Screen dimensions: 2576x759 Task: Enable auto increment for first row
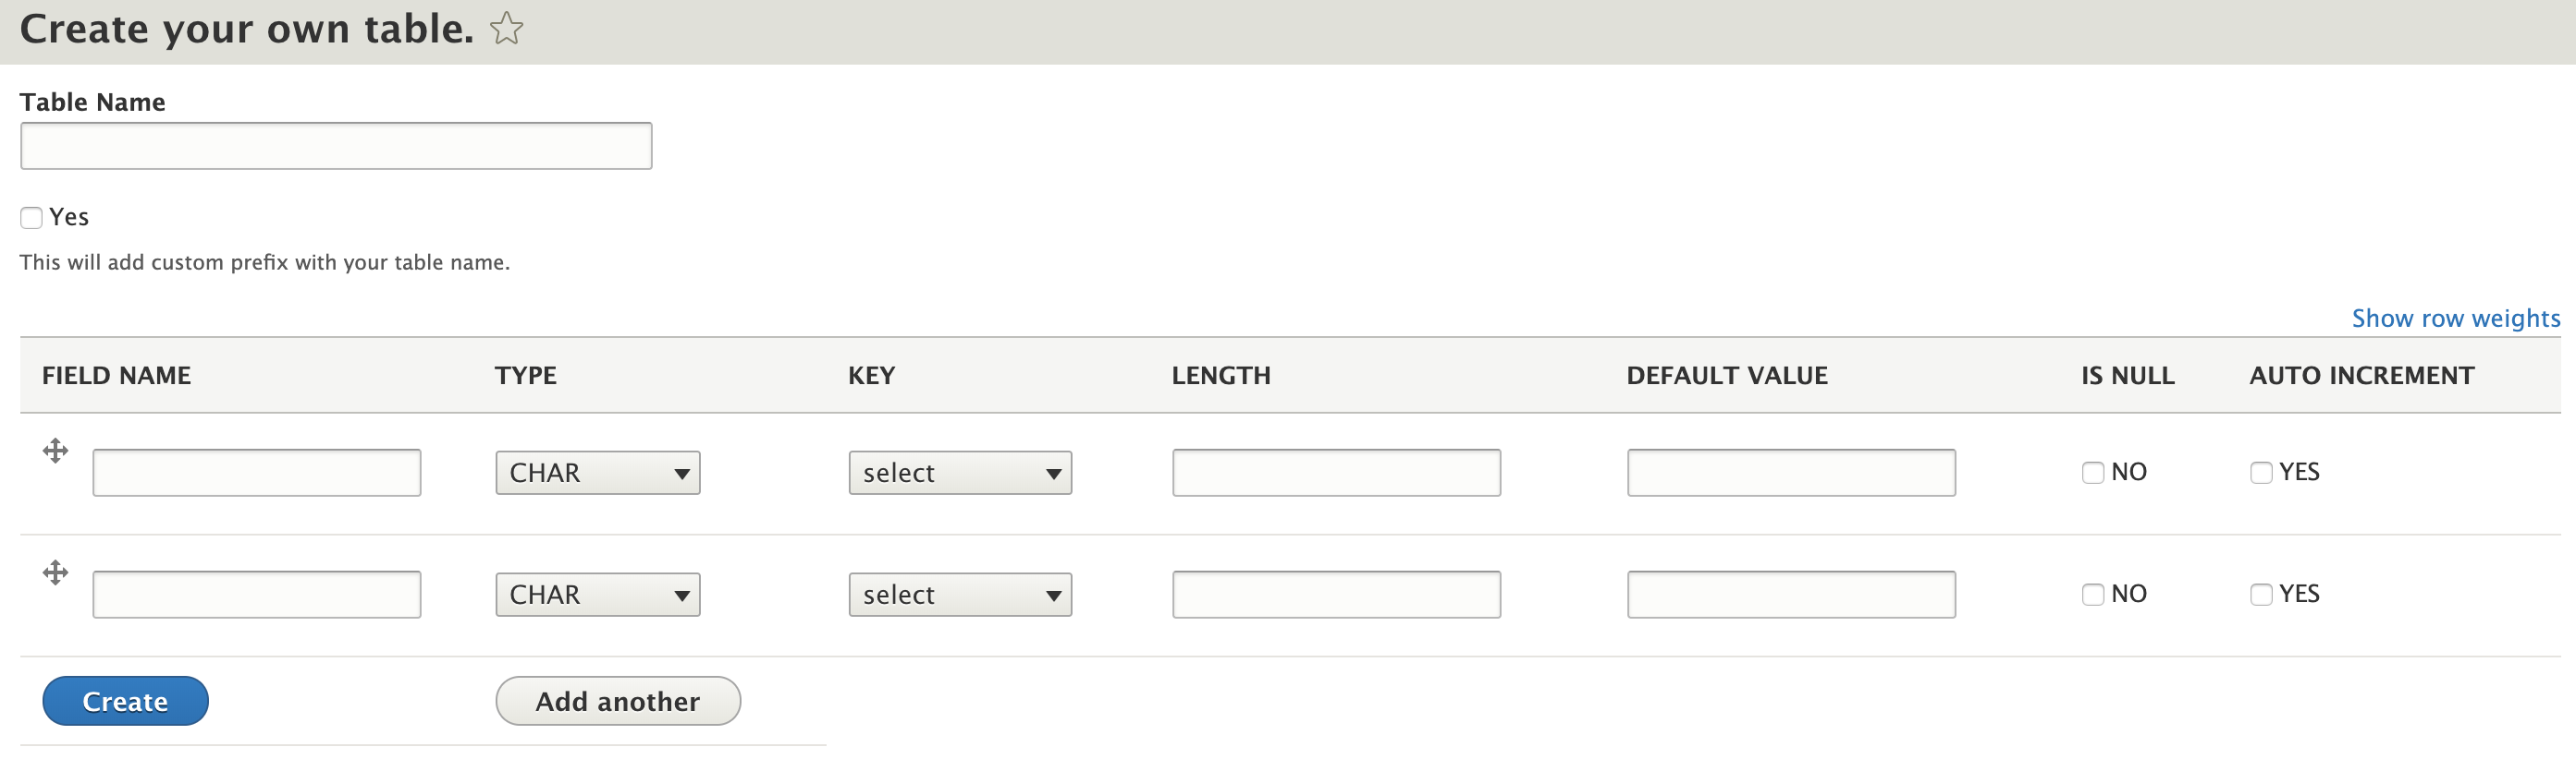2260,473
